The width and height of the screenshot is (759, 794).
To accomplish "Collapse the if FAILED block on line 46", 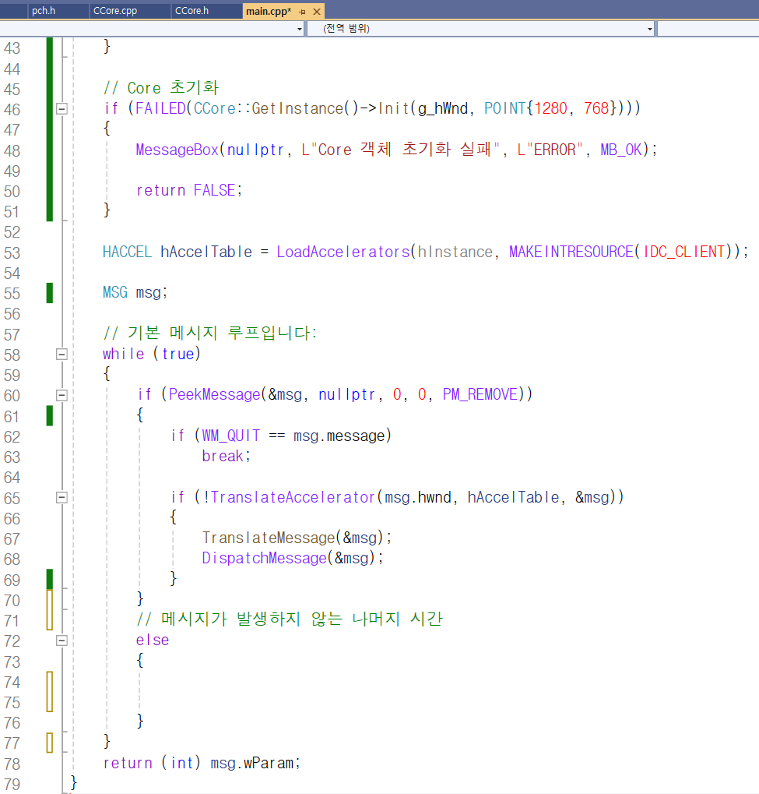I will pos(61,109).
